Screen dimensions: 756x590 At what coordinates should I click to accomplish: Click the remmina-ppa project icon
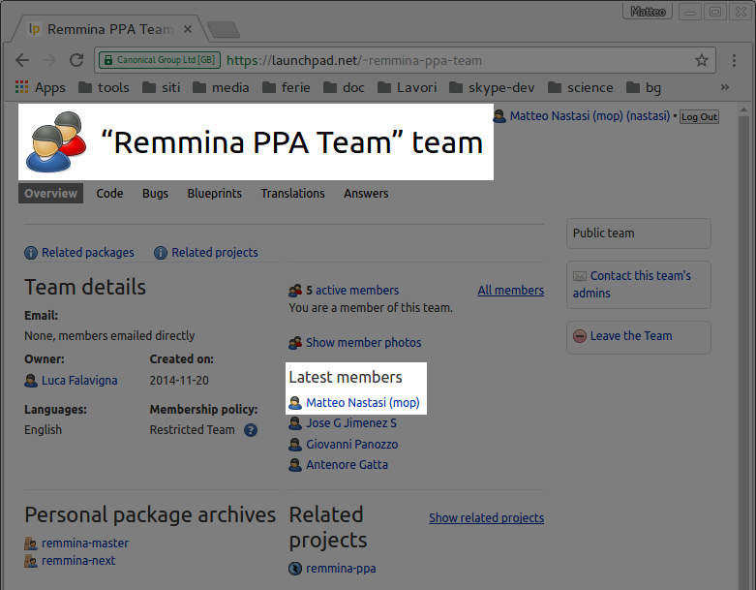point(295,569)
